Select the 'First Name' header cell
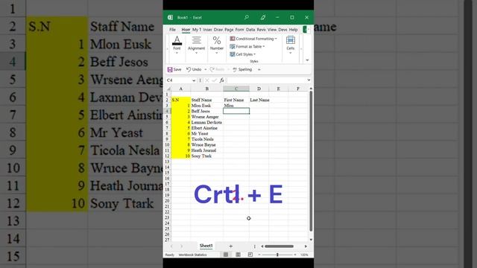 coord(236,100)
